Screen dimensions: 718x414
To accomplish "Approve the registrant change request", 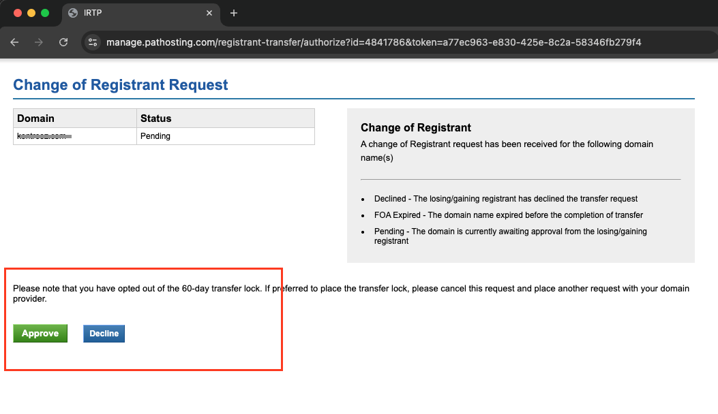I will (40, 333).
